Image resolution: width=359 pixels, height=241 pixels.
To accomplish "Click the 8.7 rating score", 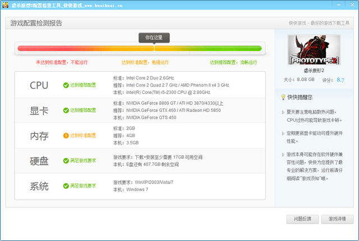I will [x=340, y=80].
